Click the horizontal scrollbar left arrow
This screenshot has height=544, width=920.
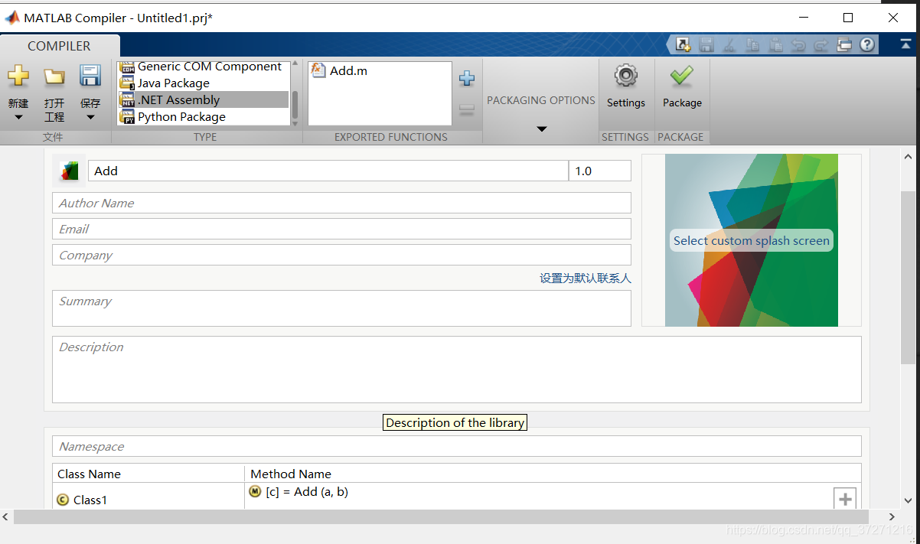[6, 517]
